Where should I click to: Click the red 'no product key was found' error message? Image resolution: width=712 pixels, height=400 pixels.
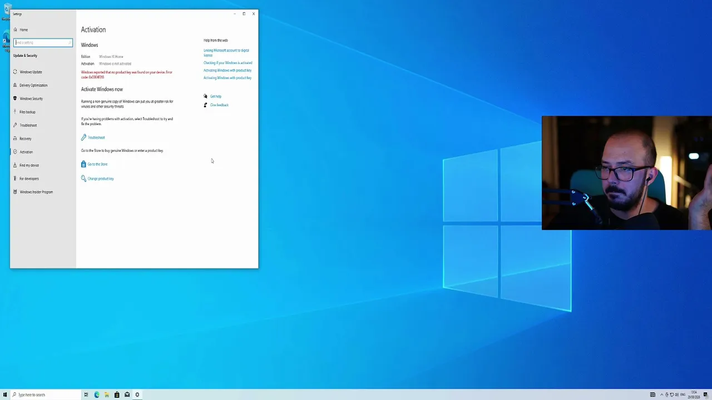pyautogui.click(x=127, y=74)
